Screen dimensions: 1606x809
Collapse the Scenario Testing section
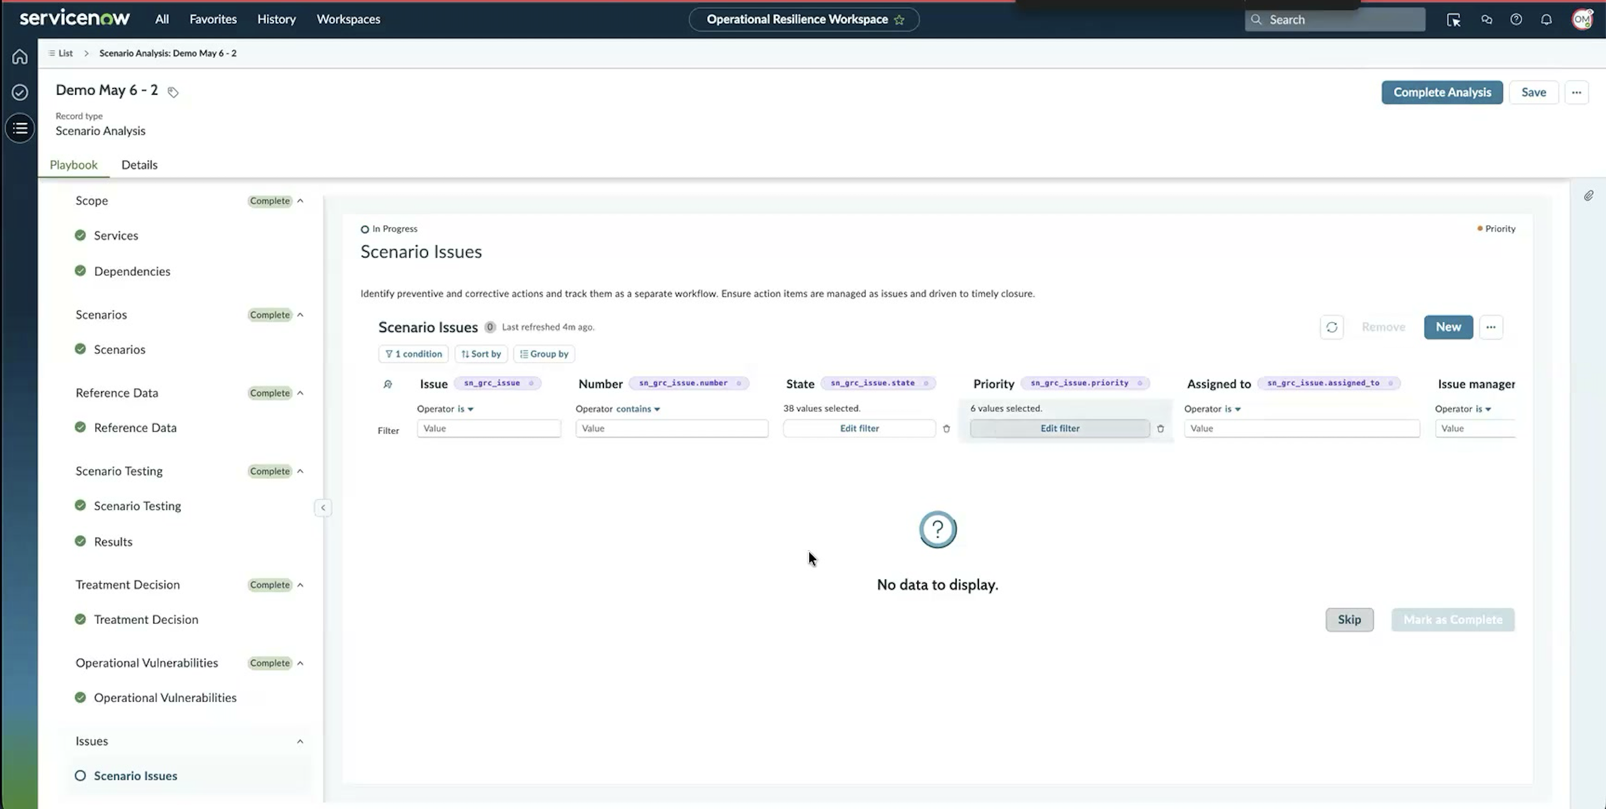(300, 471)
